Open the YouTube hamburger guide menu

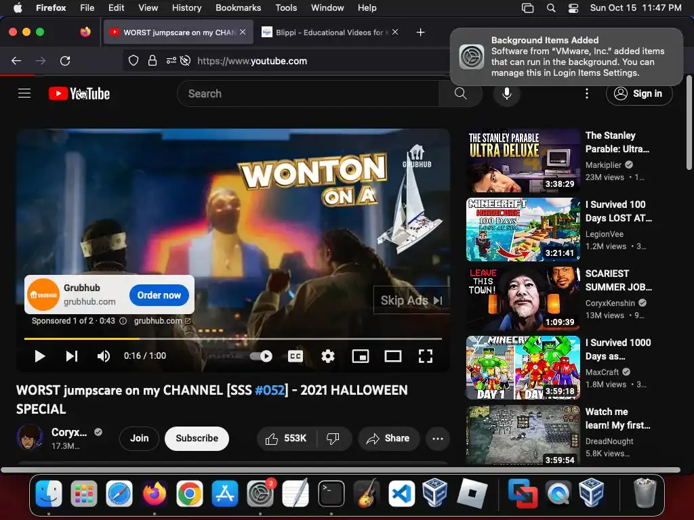click(x=24, y=93)
